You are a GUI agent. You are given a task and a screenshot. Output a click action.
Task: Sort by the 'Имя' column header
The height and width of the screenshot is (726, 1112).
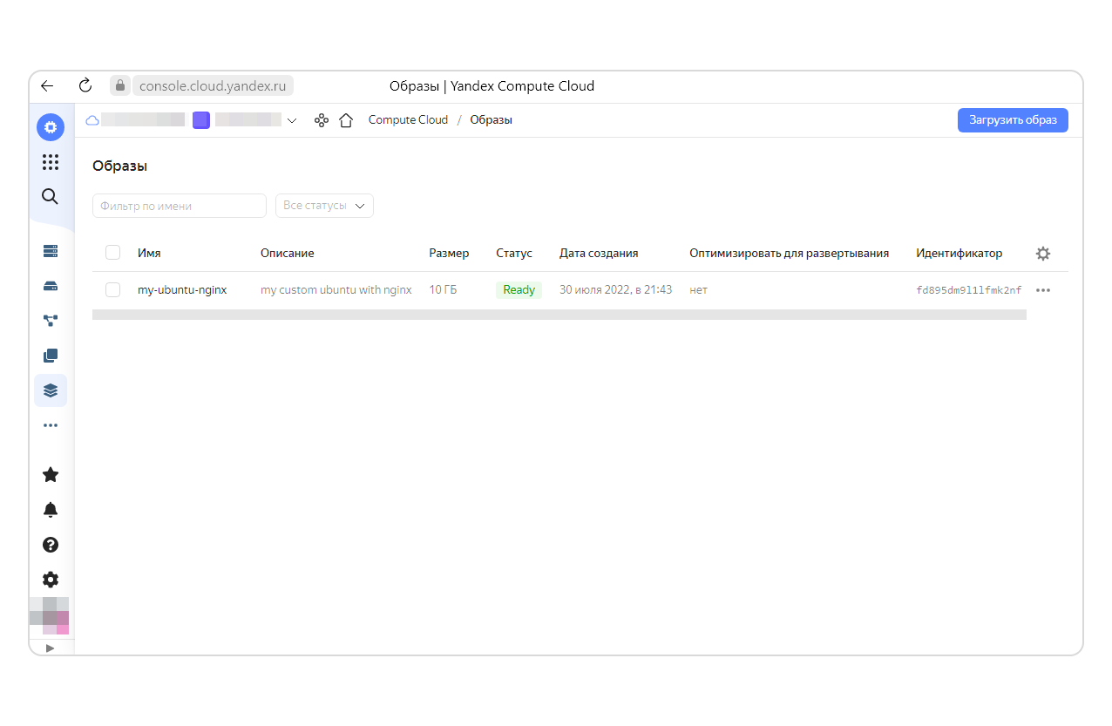149,253
